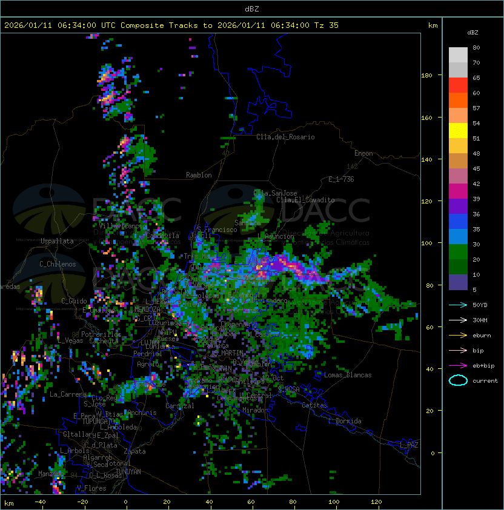Click the Anchoris label
Viewport: 504px width, 510px height.
[x=142, y=412]
